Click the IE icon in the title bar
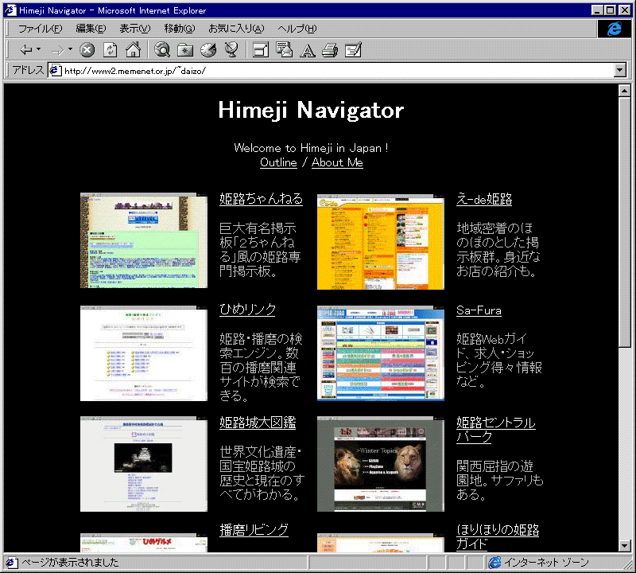This screenshot has width=636, height=573. pos(10,10)
